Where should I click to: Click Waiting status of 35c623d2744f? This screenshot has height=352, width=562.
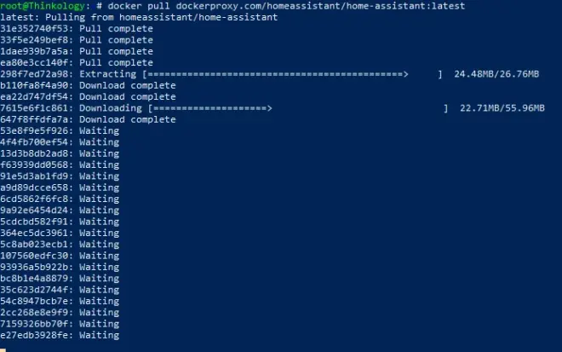click(x=100, y=290)
